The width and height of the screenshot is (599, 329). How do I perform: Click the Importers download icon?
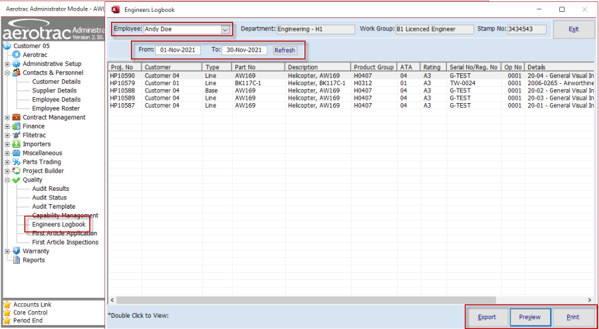(16, 144)
